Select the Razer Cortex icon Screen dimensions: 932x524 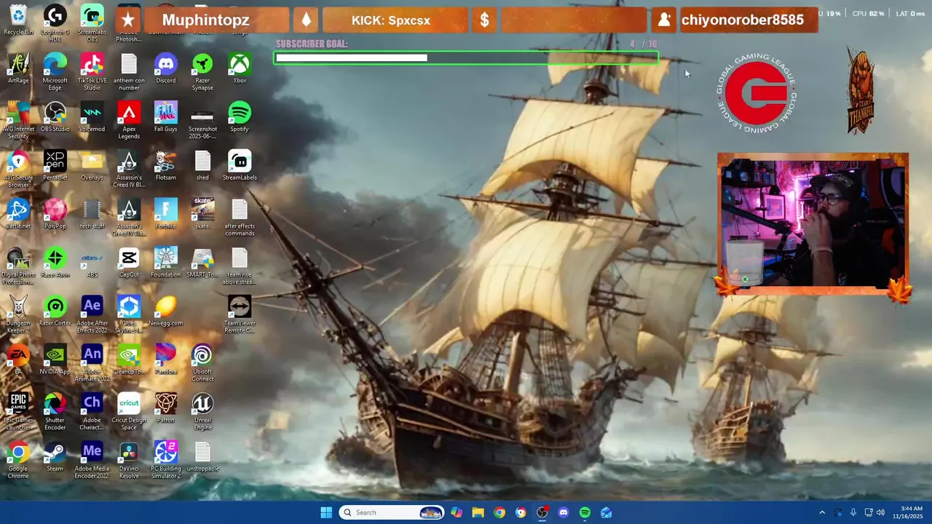pyautogui.click(x=55, y=311)
